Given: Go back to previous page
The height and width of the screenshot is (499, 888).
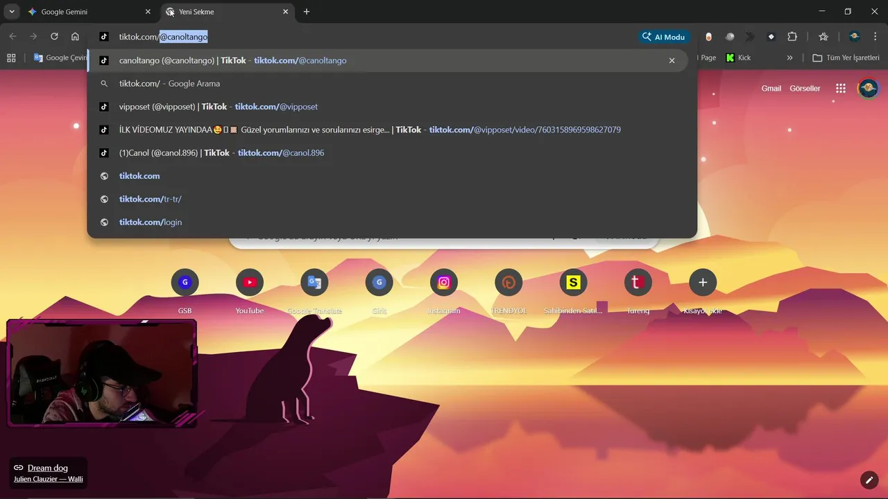Looking at the screenshot, I should click(x=12, y=37).
